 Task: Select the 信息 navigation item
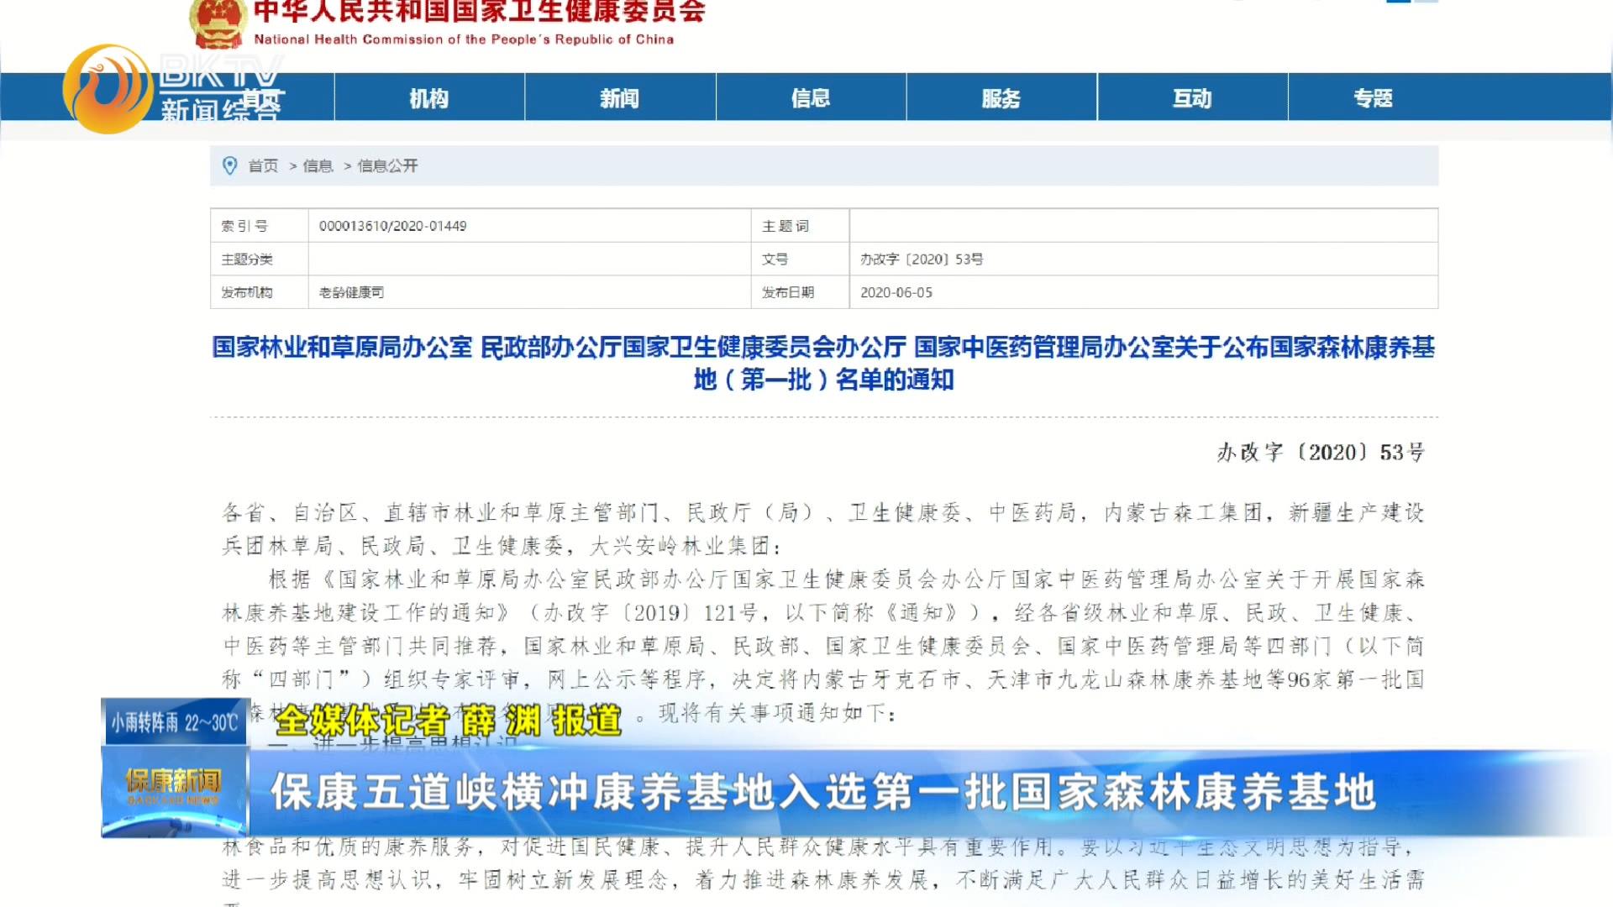coord(811,98)
